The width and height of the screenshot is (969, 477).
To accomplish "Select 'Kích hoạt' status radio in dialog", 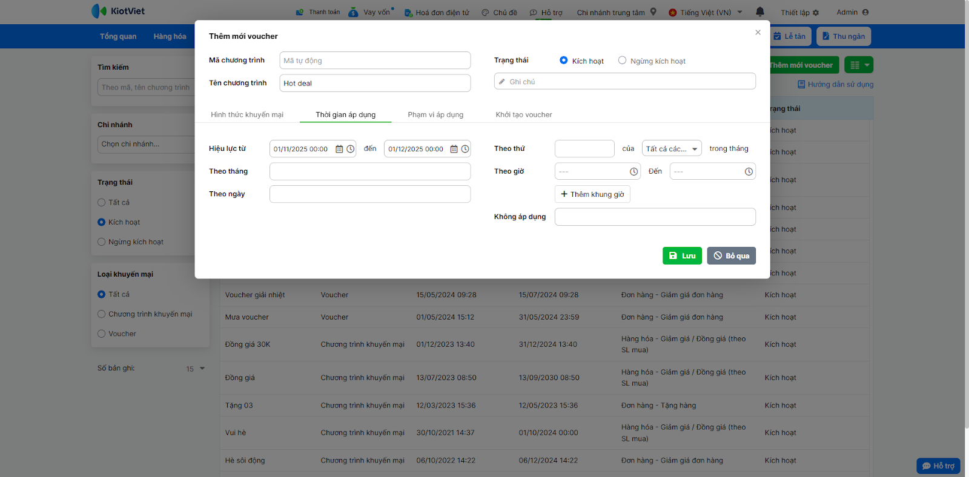I will [x=564, y=61].
